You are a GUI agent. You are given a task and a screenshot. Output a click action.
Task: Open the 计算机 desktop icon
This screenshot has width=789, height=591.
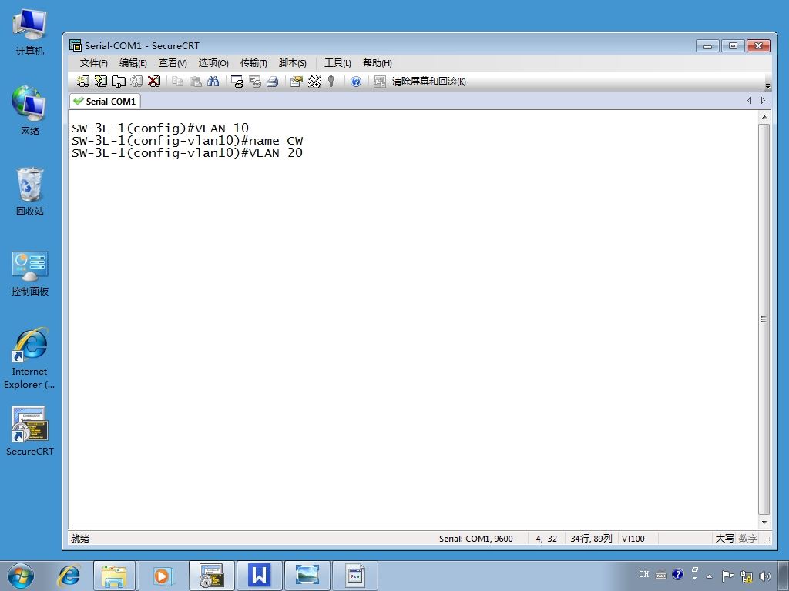coord(30,32)
